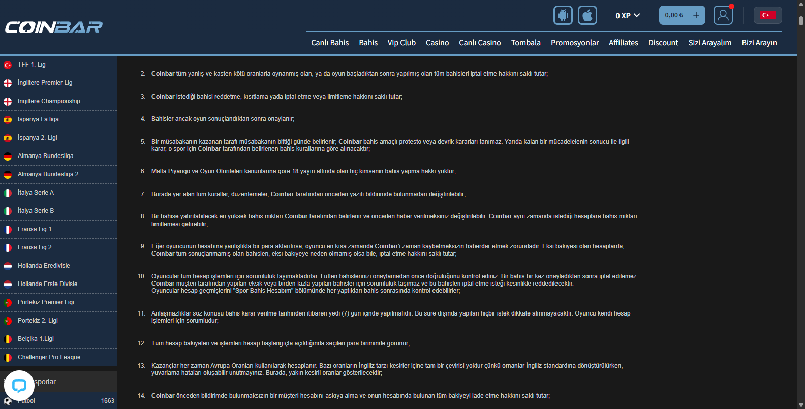Click Sizi Arayalım in the navigation

click(x=709, y=43)
